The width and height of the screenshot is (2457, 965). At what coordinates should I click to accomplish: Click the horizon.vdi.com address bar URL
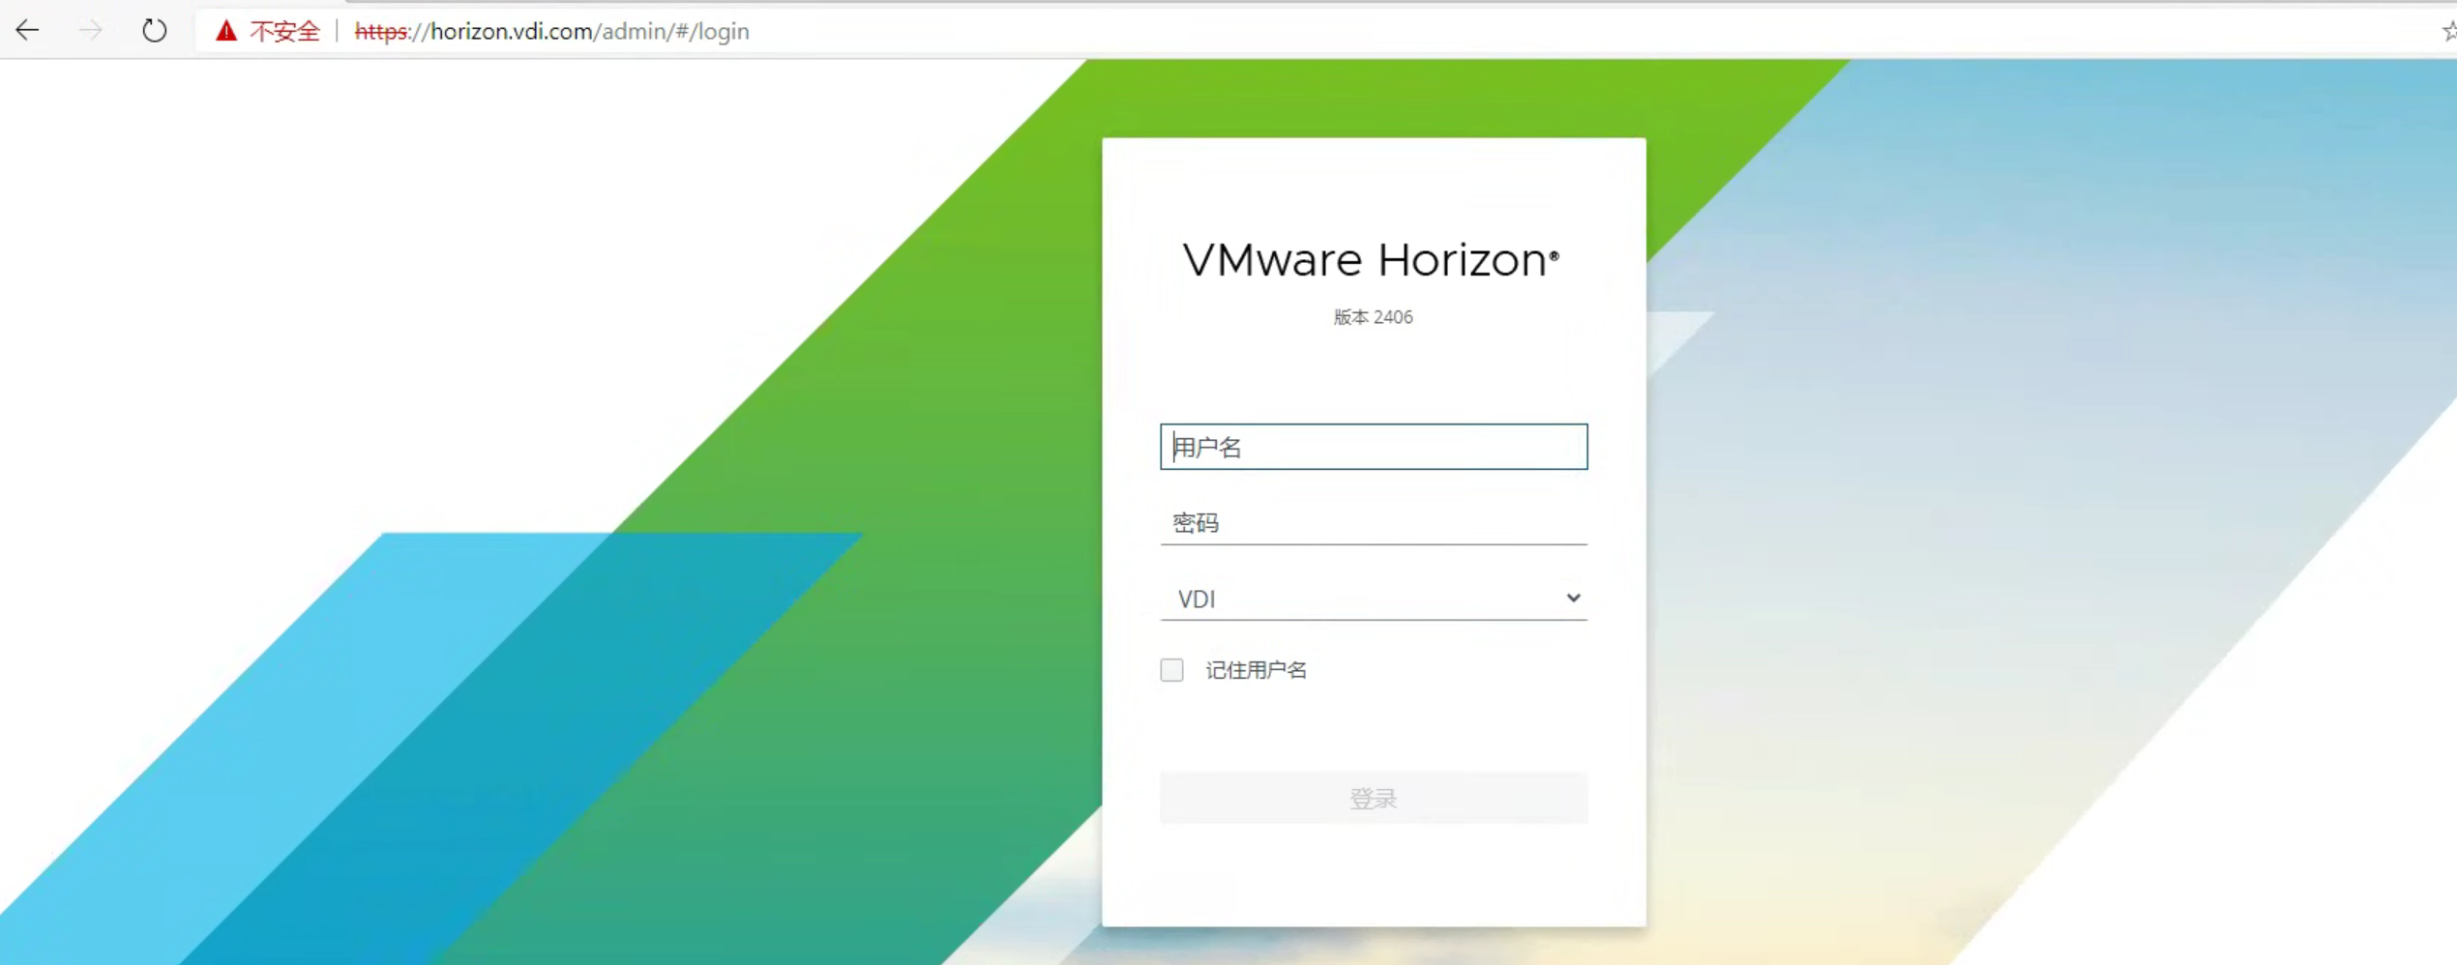pyautogui.click(x=551, y=32)
